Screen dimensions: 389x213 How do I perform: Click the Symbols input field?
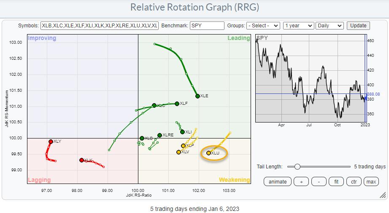[x=99, y=26]
